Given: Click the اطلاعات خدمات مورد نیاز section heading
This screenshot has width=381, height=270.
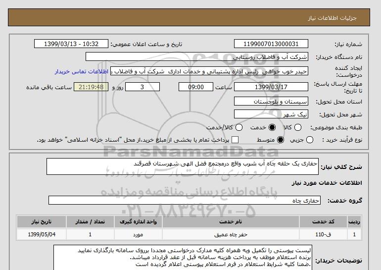Looking at the screenshot, I should 327,183.
